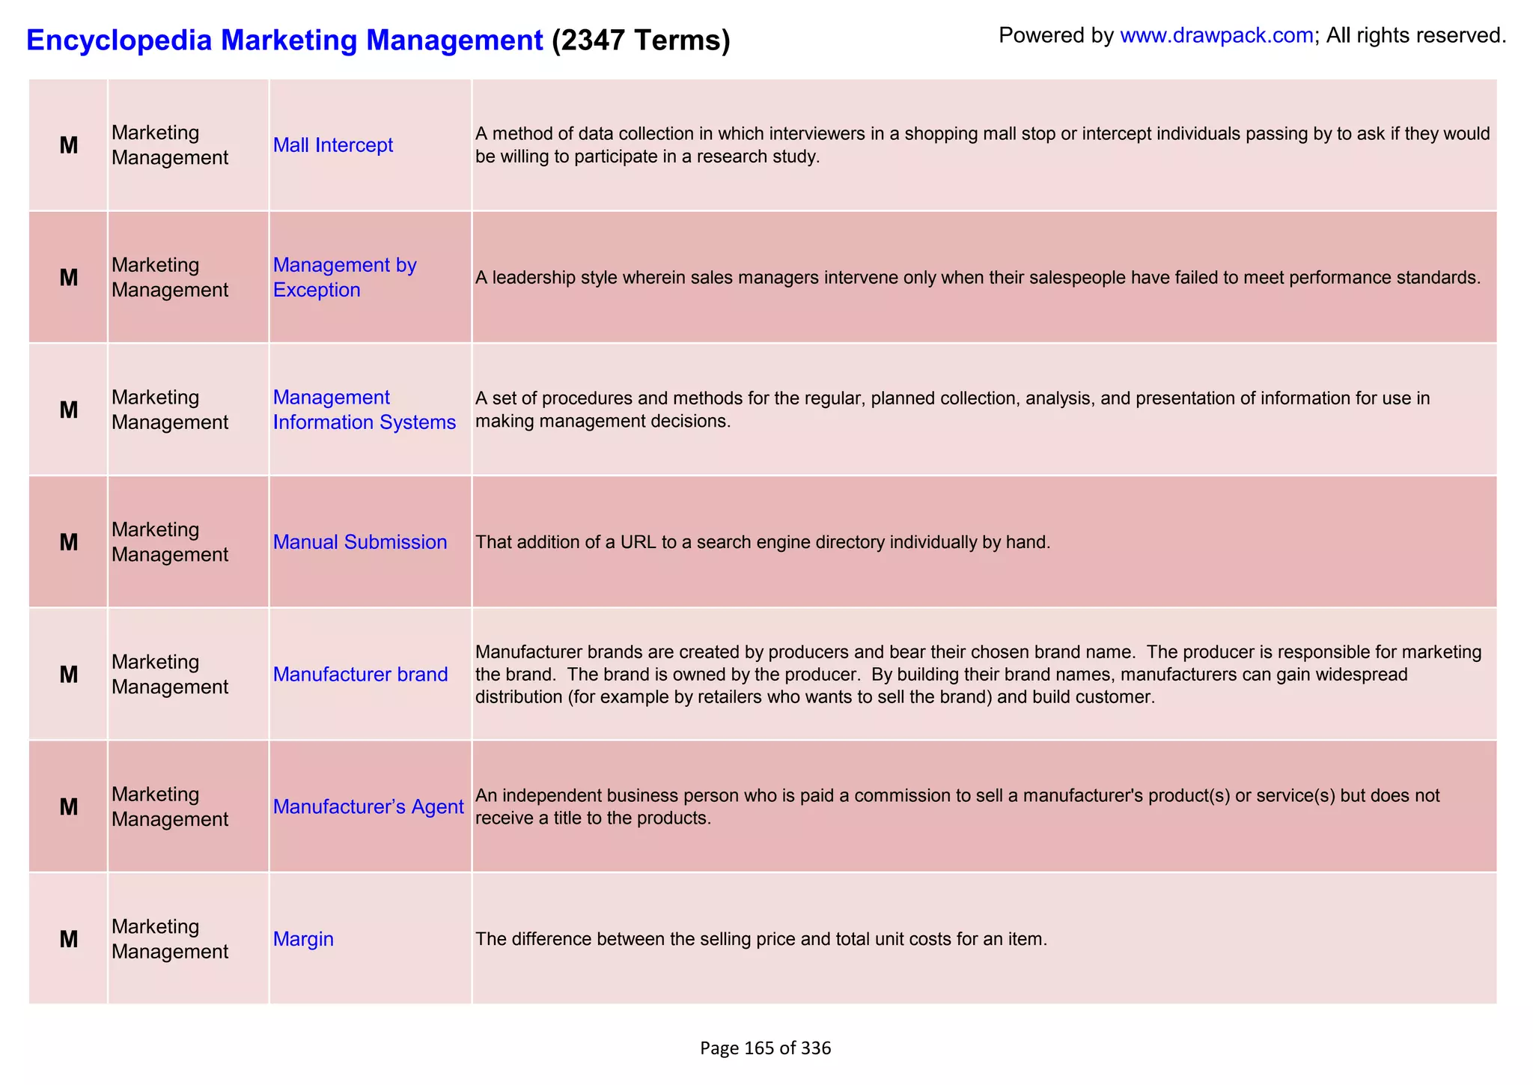This screenshot has height=1085, width=1533.
Task: Click the Encyclopedia Marketing Management title
Action: coord(284,40)
